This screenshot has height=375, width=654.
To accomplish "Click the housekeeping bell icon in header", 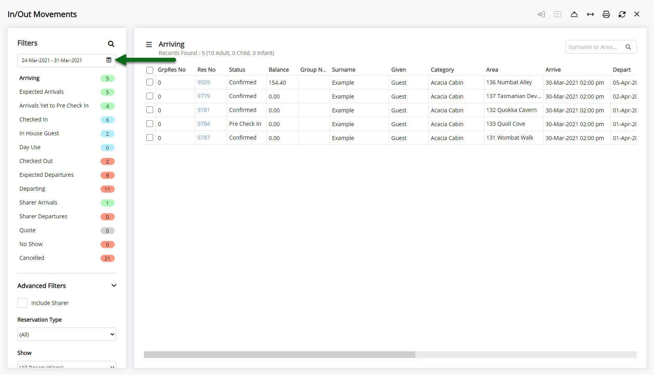I will [x=574, y=14].
